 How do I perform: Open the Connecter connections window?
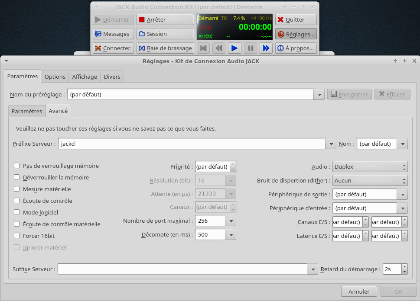113,48
